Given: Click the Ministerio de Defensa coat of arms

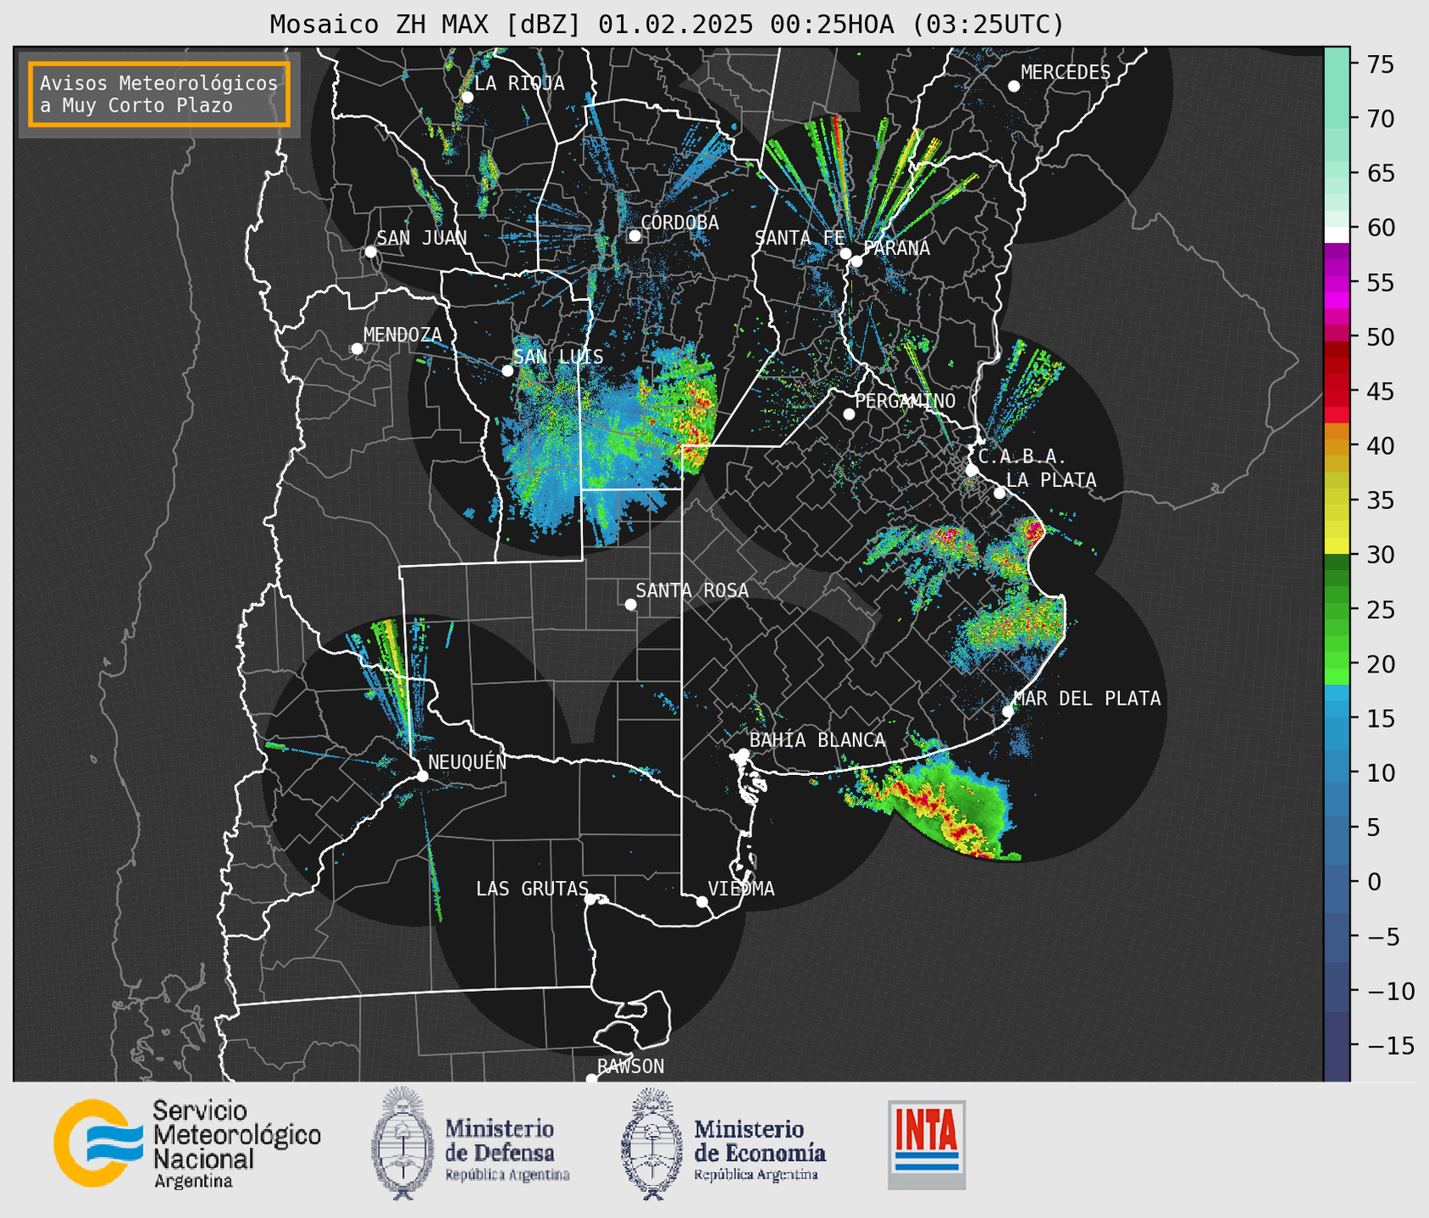Looking at the screenshot, I should pos(403,1143).
